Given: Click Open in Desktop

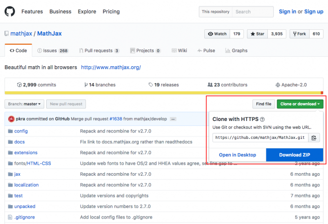Looking at the screenshot, I should [238, 155].
